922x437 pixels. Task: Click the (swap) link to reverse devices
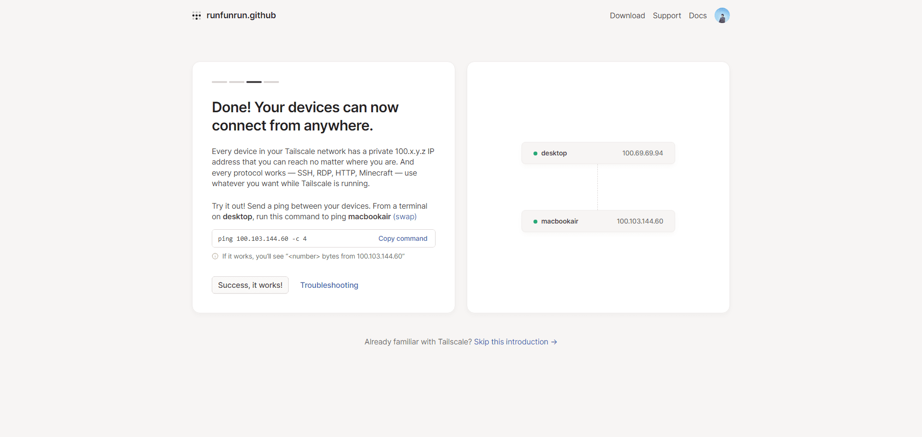coord(405,217)
